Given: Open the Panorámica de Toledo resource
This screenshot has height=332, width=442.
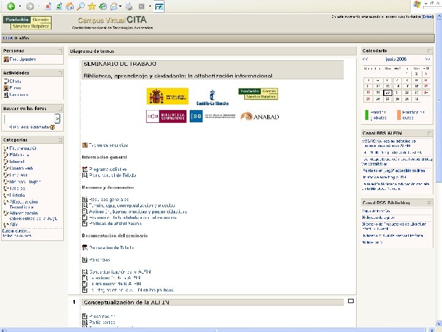Looking at the screenshot, I should (112, 175).
